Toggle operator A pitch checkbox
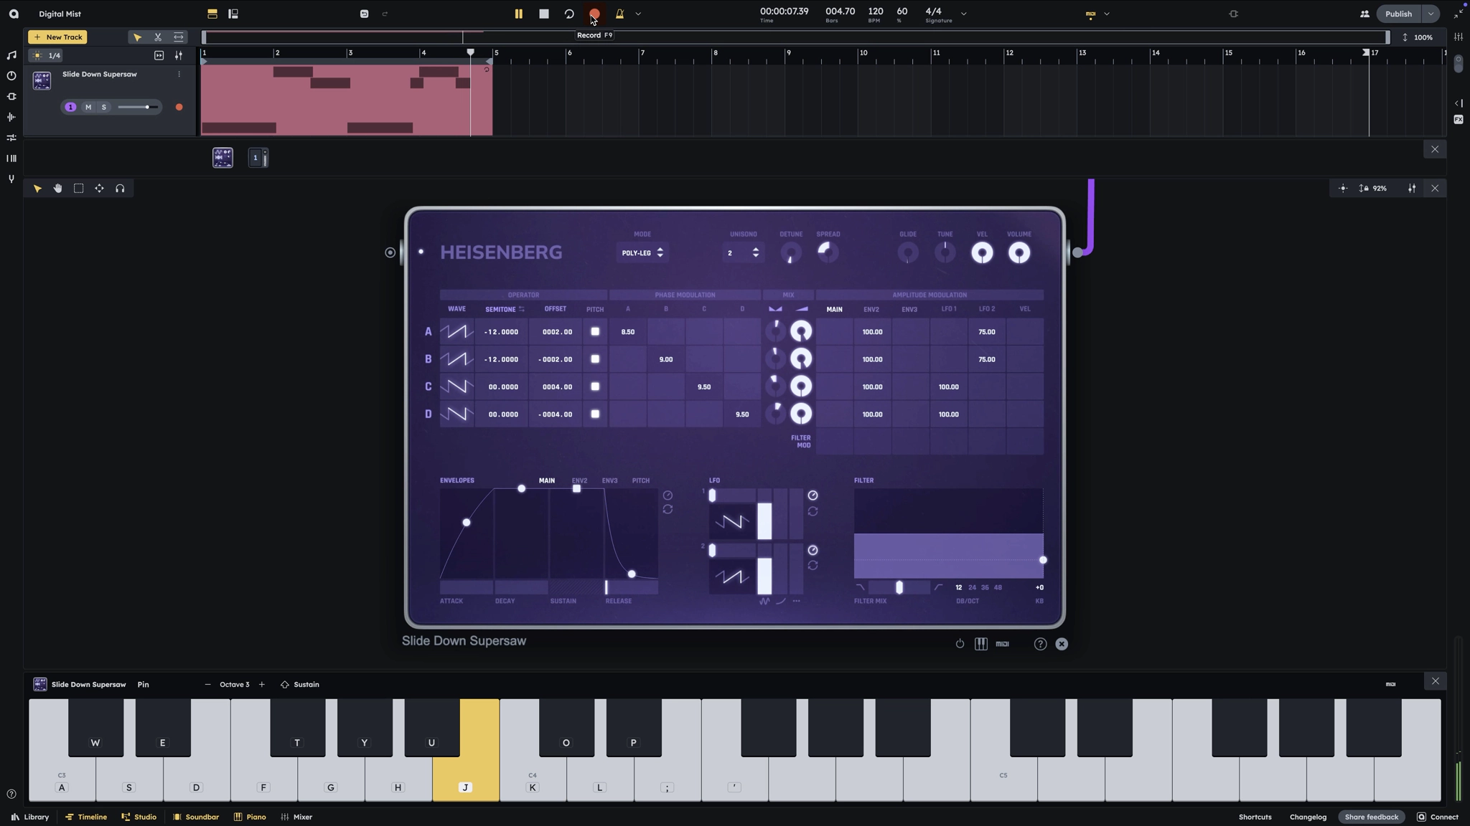 point(595,331)
